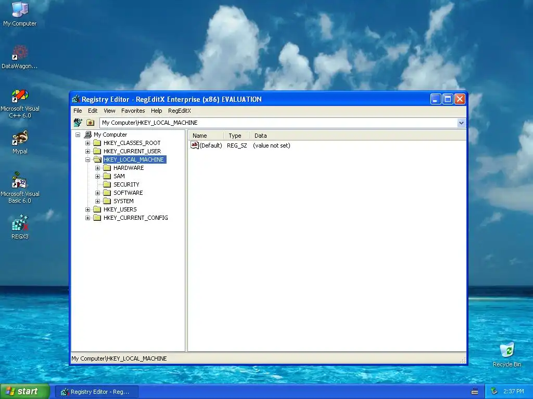Click the status bar path text

pyautogui.click(x=119, y=358)
